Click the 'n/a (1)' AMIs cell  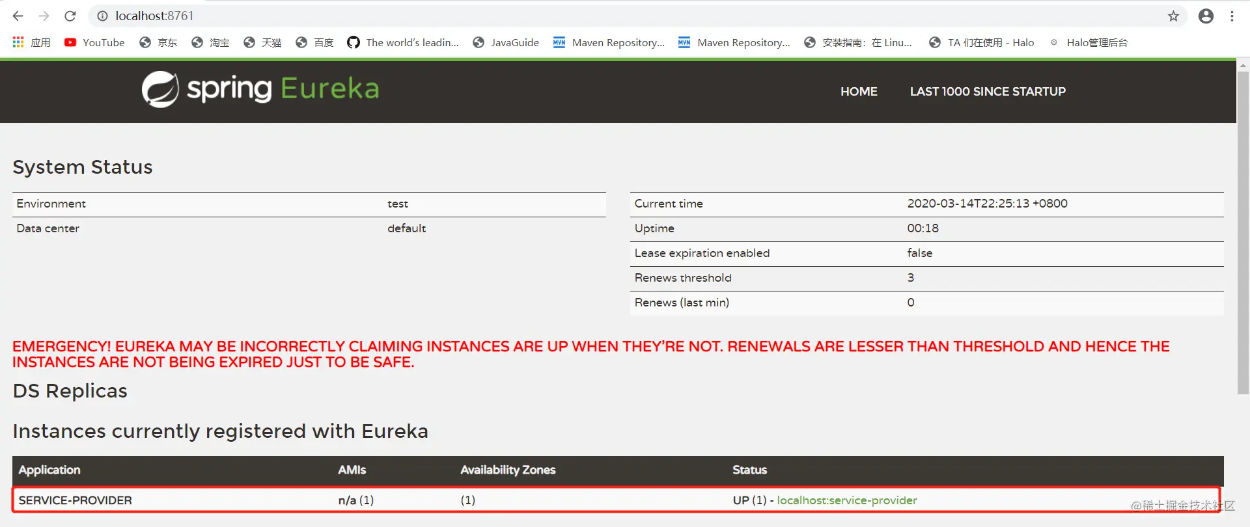click(356, 500)
